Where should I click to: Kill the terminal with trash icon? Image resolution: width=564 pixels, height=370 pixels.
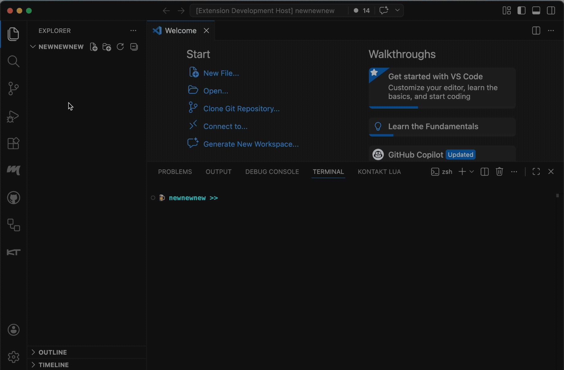pyautogui.click(x=499, y=171)
